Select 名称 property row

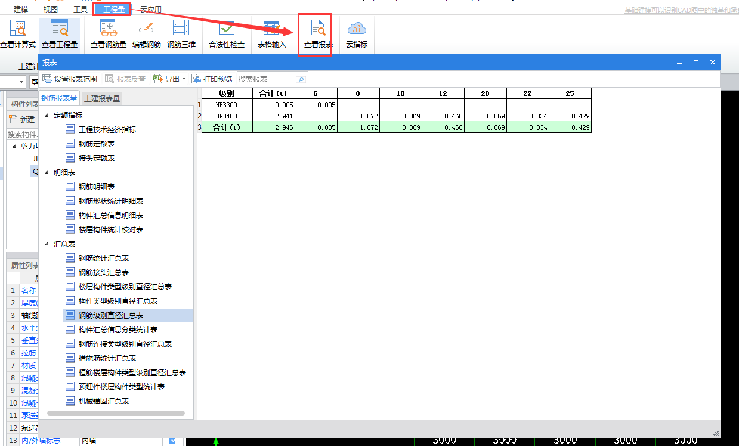[x=29, y=290]
